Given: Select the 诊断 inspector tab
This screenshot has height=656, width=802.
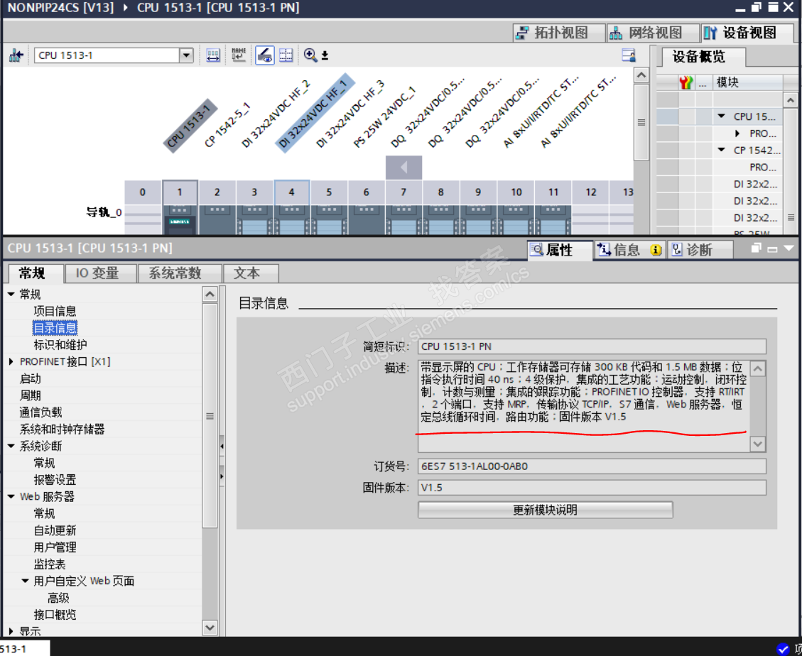Looking at the screenshot, I should point(700,250).
